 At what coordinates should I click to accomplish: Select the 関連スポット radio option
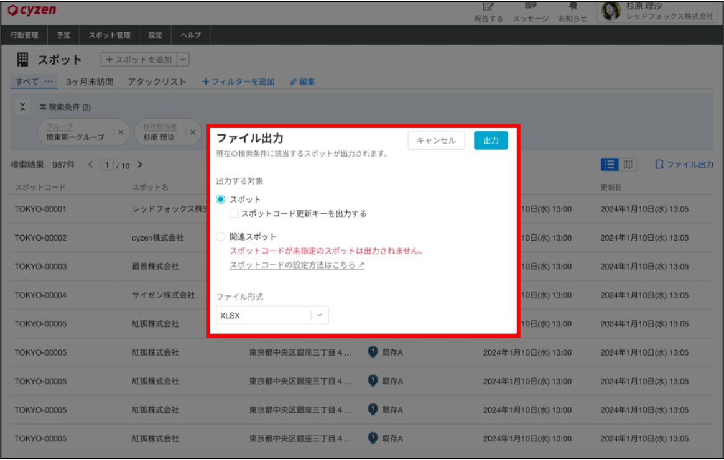pos(221,236)
